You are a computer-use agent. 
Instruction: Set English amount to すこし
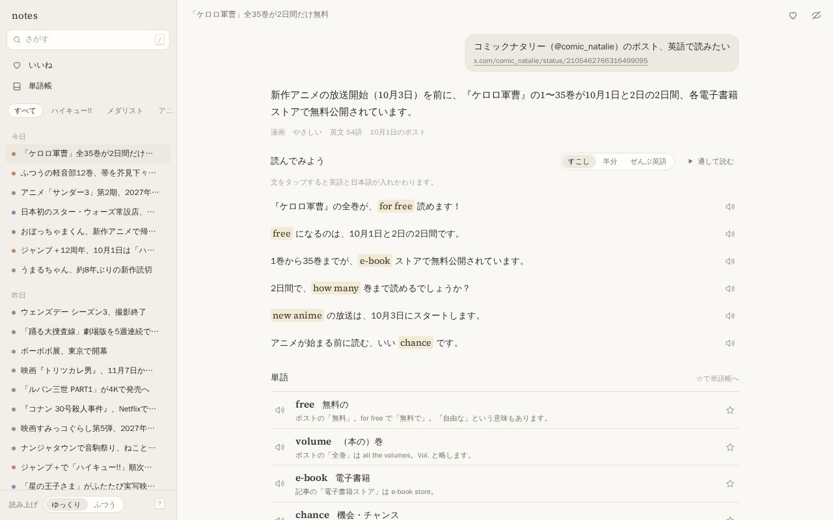[x=578, y=161]
